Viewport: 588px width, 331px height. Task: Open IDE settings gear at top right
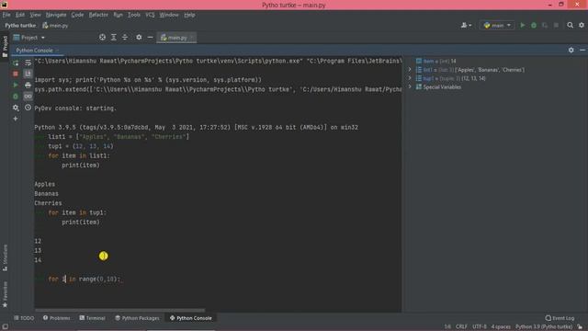point(582,25)
